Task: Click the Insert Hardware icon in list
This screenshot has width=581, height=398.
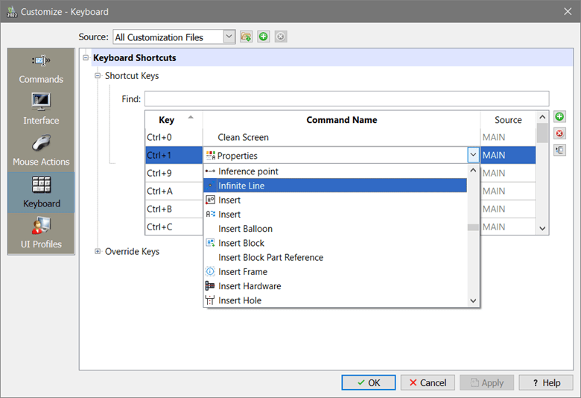Action: pyautogui.click(x=210, y=286)
